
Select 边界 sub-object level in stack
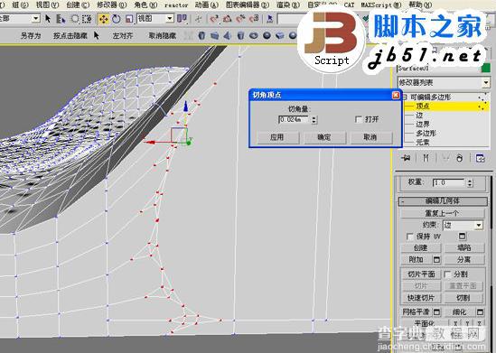point(423,125)
